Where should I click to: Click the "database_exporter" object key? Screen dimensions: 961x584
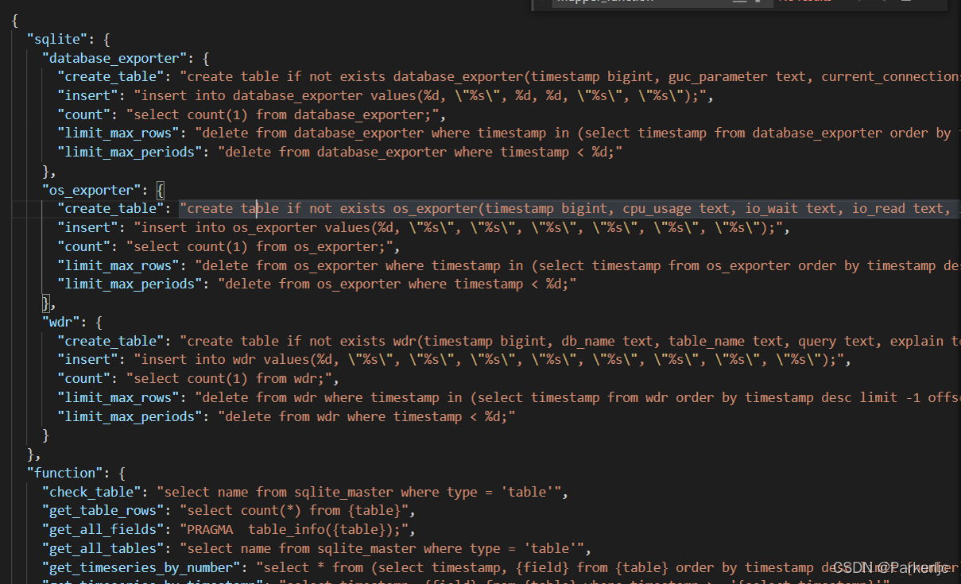tap(114, 58)
